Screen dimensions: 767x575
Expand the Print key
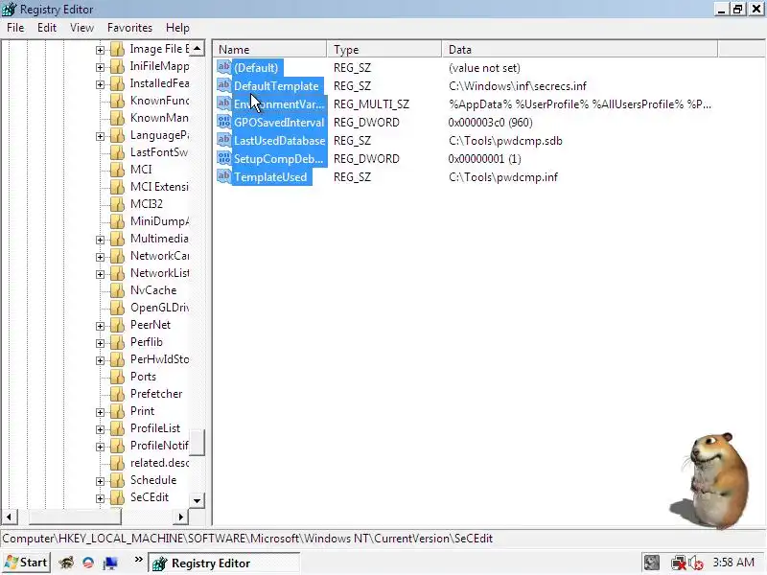tap(101, 412)
